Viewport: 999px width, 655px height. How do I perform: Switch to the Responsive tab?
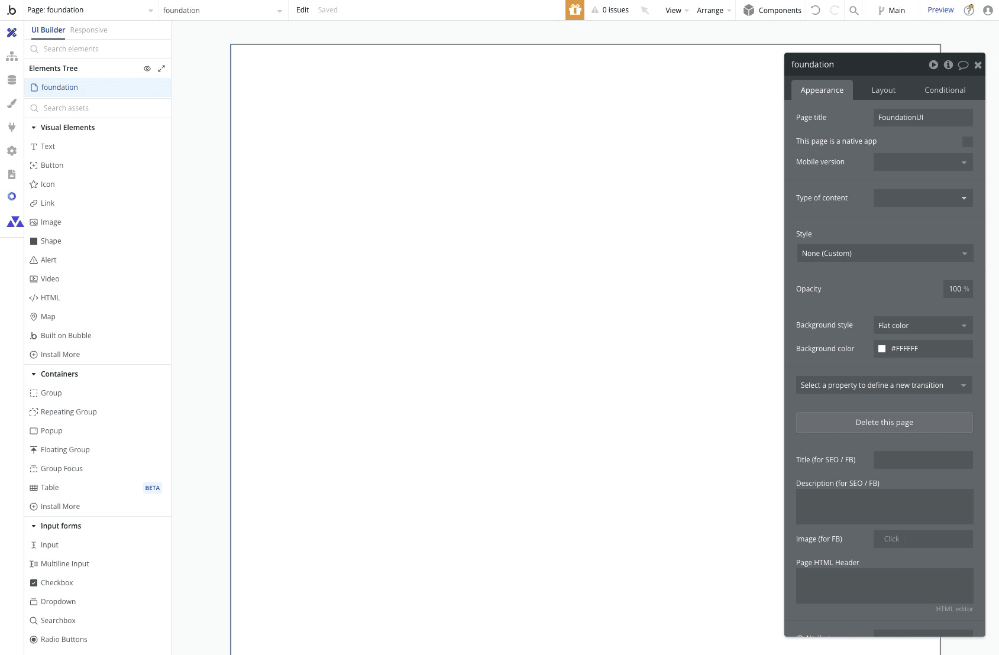tap(89, 30)
